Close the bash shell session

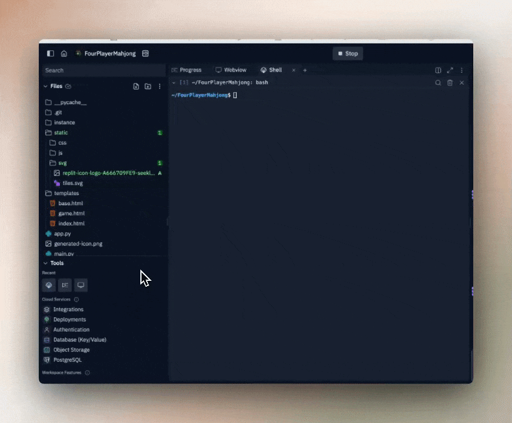[x=462, y=83]
